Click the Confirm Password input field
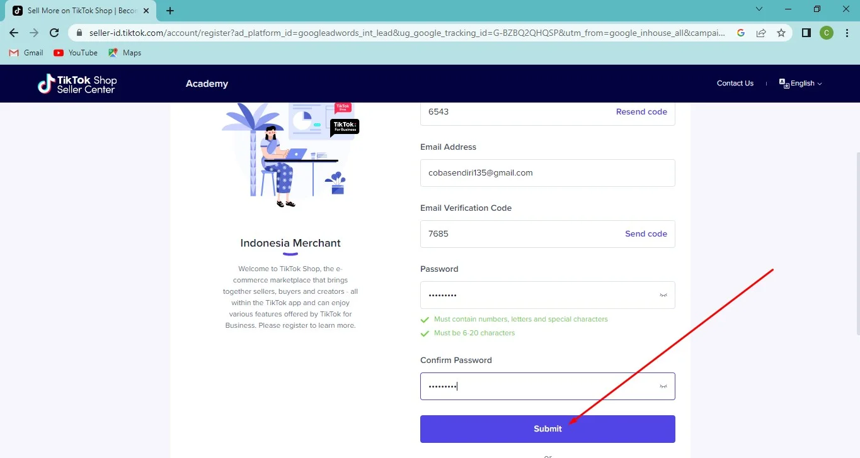 click(548, 386)
